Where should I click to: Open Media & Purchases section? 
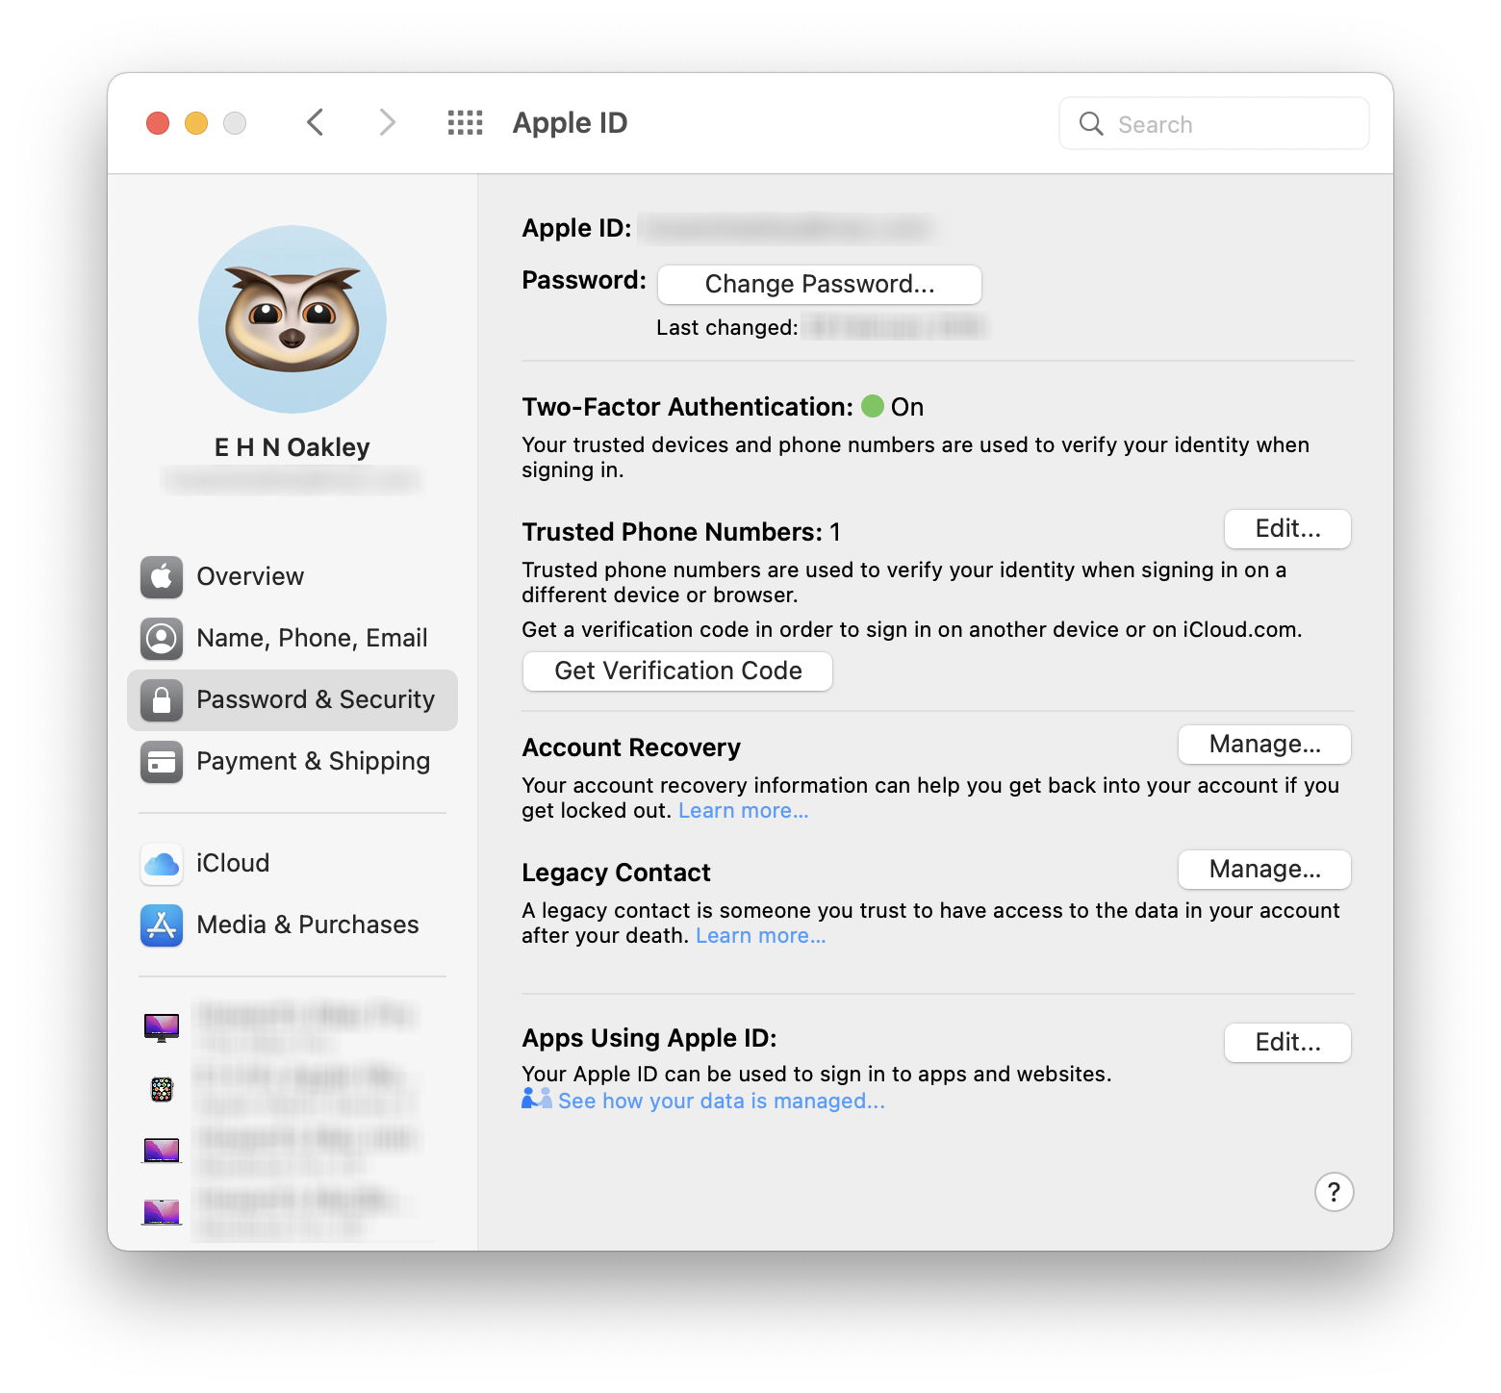click(307, 924)
